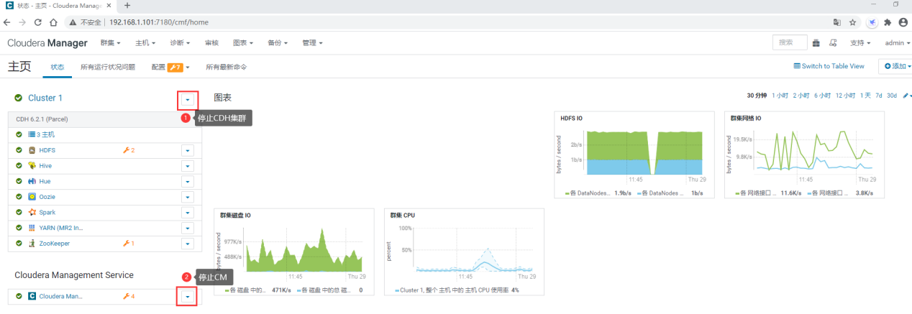
Task: Open Spark row actions dropdown
Action: [x=188, y=212]
